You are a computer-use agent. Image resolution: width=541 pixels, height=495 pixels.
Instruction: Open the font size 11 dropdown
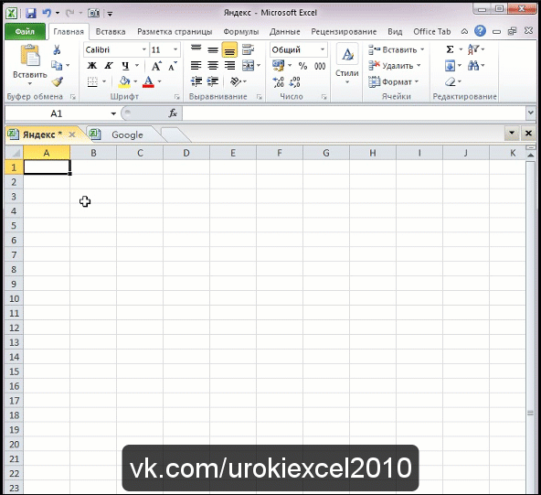point(175,49)
